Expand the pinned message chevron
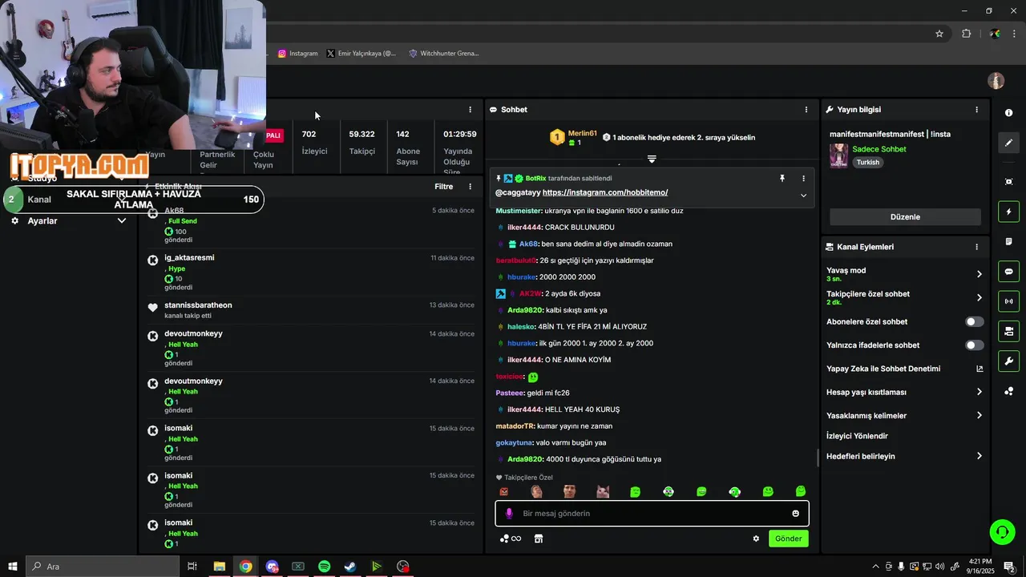The width and height of the screenshot is (1026, 577). (803, 196)
